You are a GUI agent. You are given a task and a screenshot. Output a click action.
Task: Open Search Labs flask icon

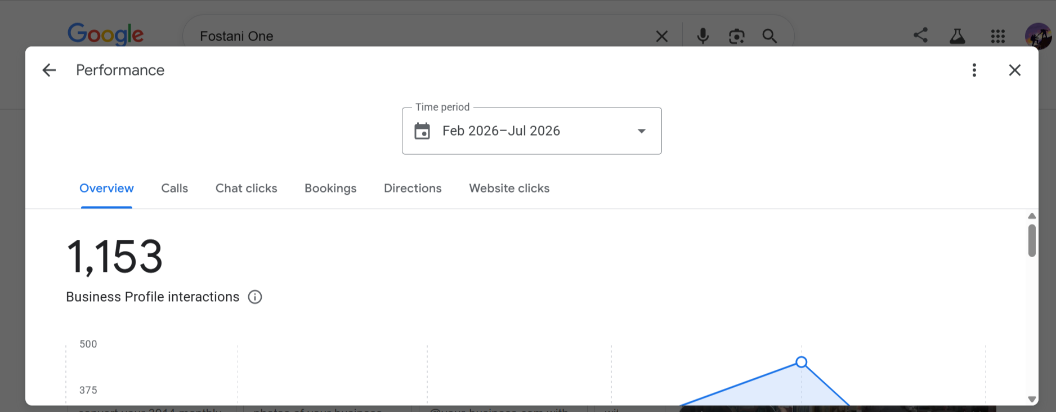(x=957, y=36)
